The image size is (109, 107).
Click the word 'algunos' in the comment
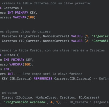[12, 32]
